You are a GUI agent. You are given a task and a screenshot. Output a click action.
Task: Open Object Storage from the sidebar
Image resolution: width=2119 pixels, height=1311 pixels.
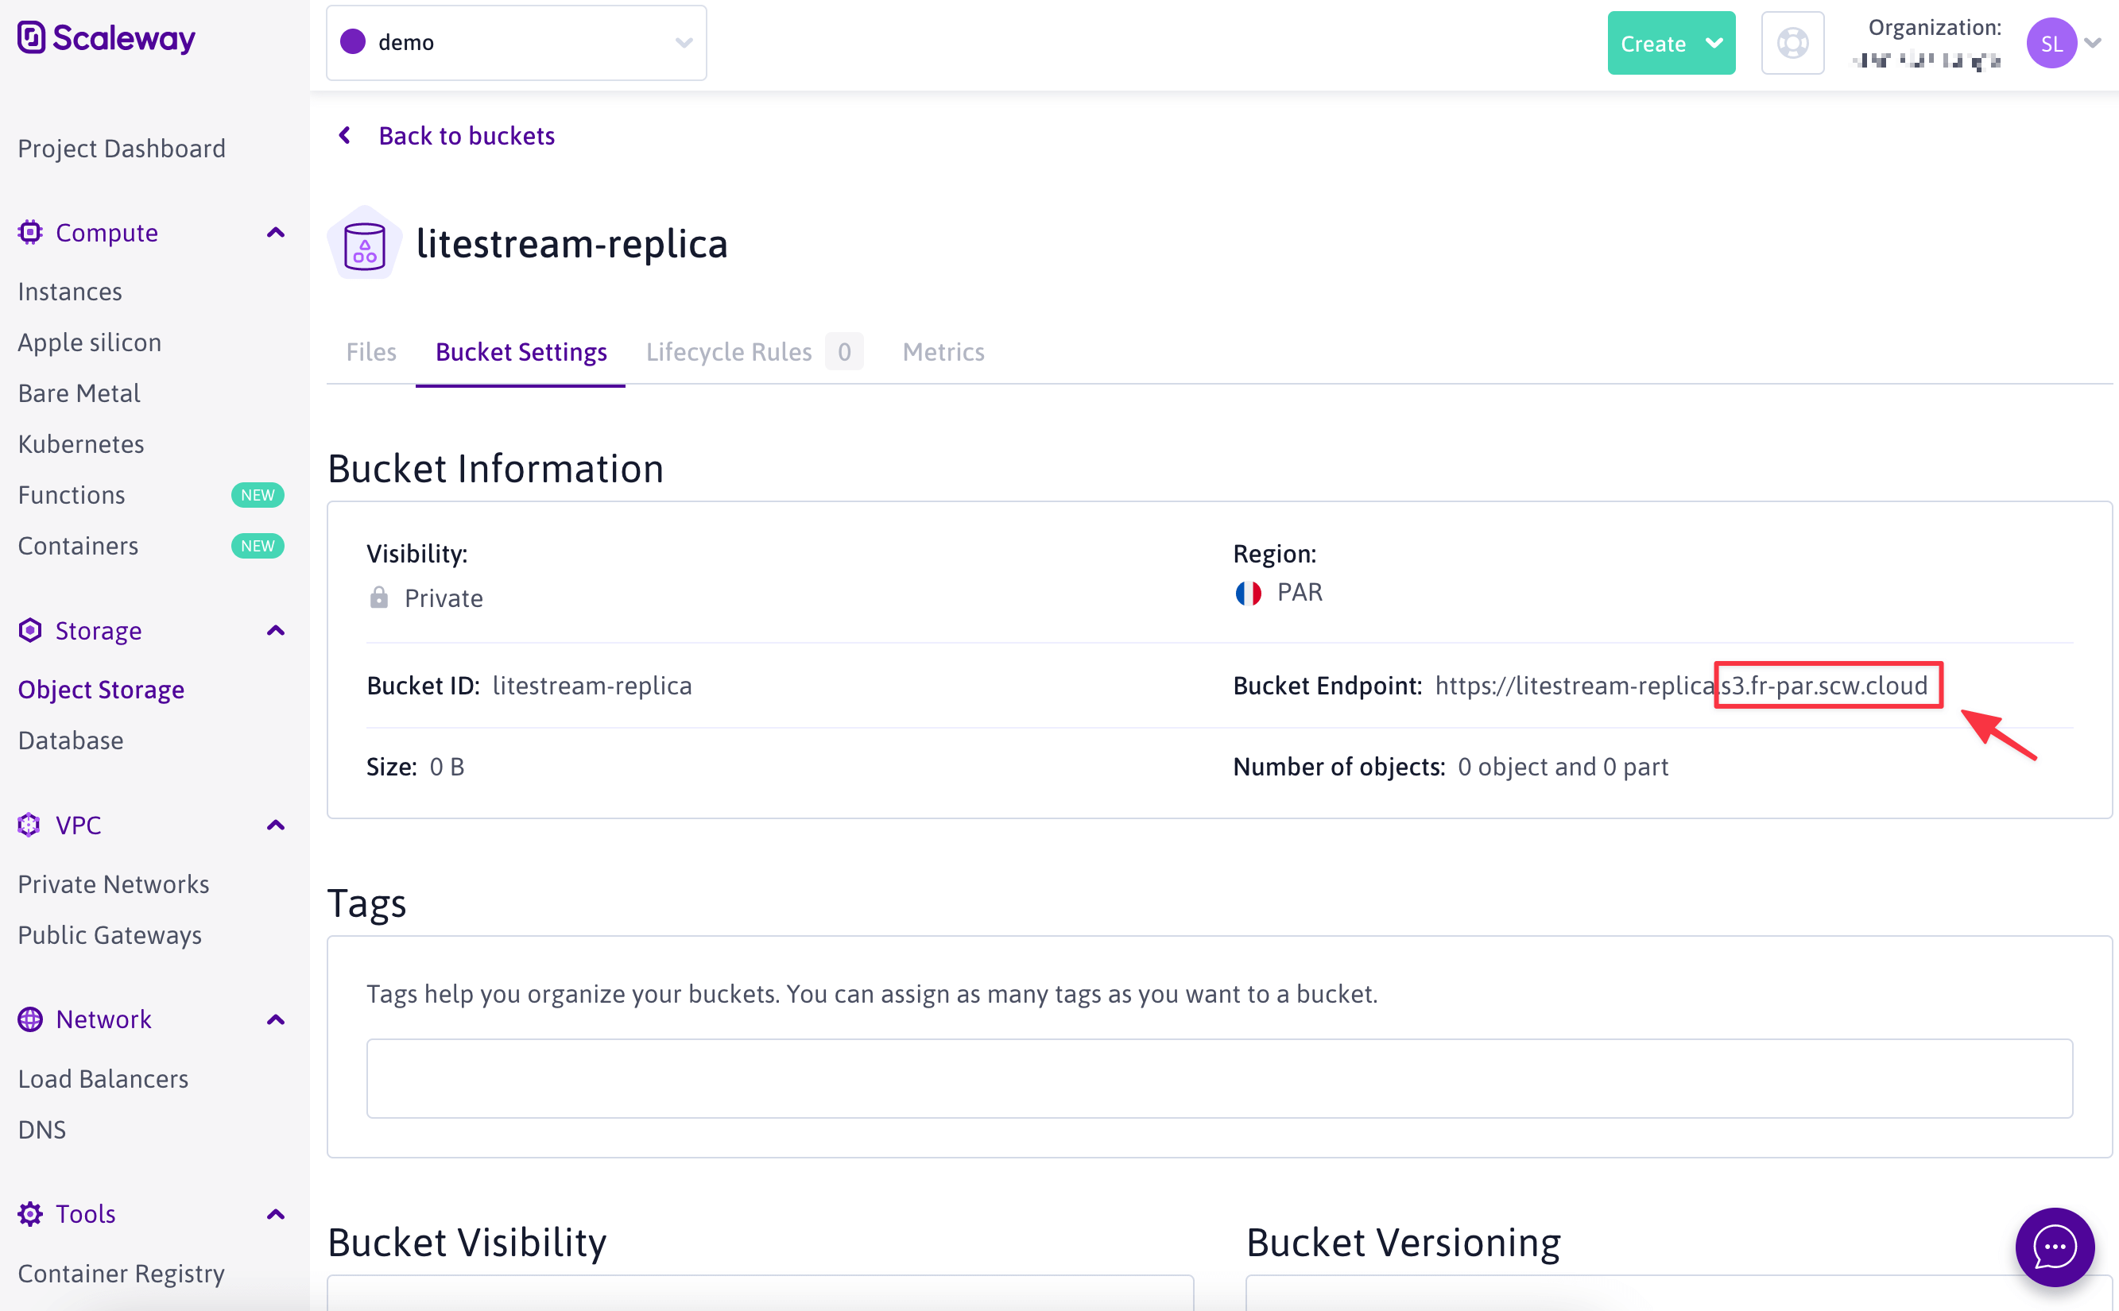point(101,690)
